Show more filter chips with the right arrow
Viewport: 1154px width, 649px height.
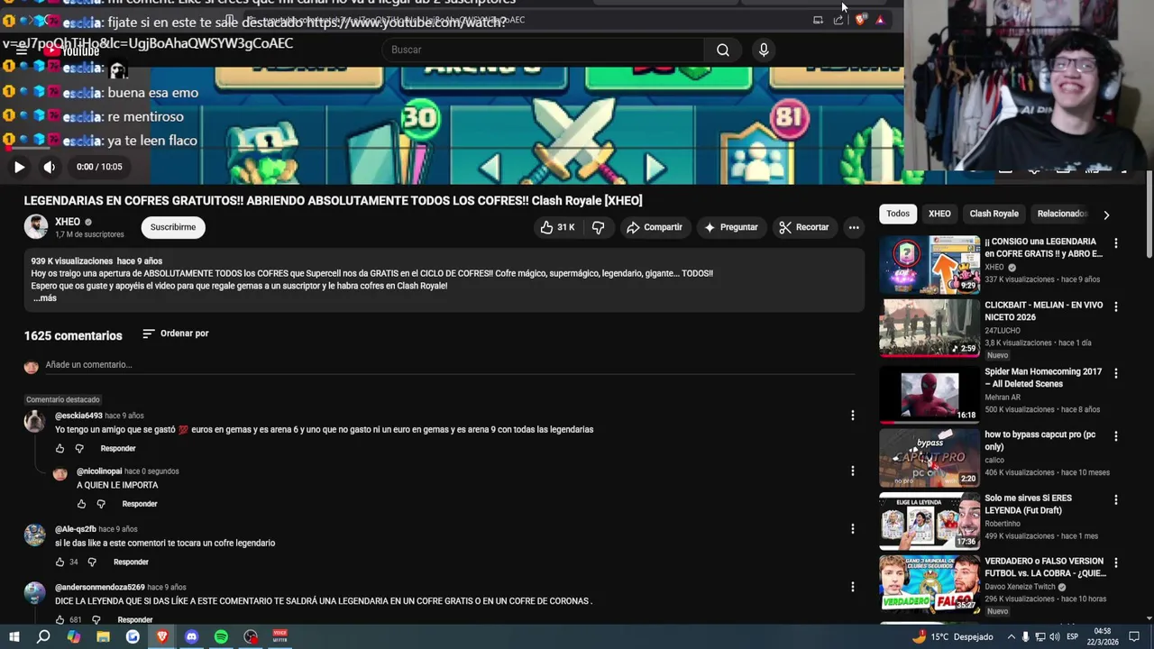coord(1106,215)
